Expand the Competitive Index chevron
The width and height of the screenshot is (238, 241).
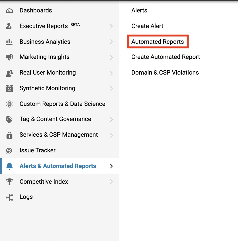(111, 182)
